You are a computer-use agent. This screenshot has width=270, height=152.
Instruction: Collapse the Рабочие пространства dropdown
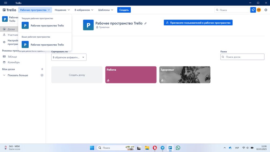coord(35,10)
